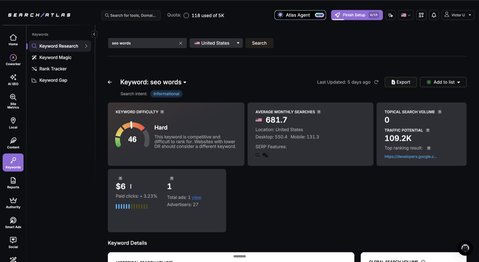The width and height of the screenshot is (479, 262).
Task: Click the Search Atlas logo
Action: [x=39, y=15]
